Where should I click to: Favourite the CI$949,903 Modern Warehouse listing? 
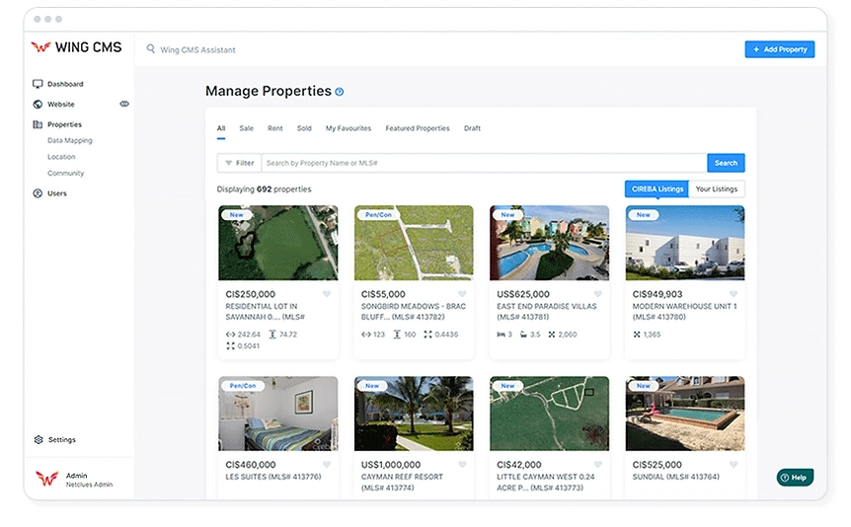pyautogui.click(x=734, y=294)
